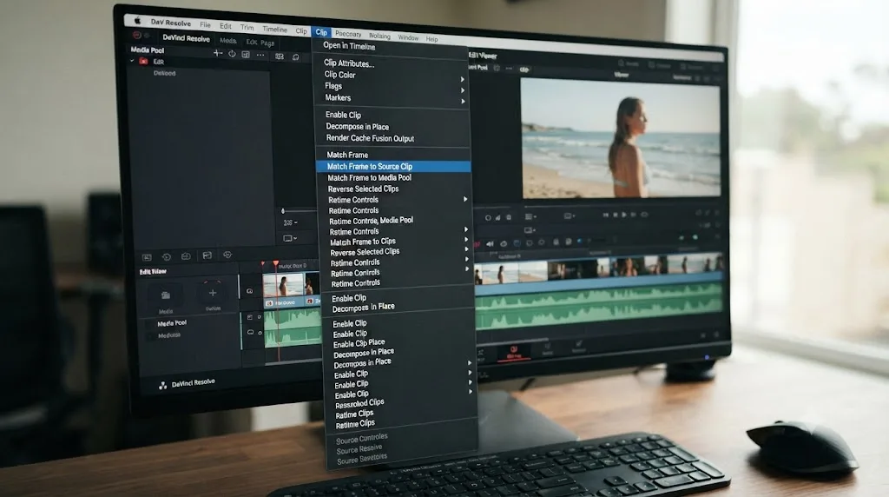
Task: Click the skip to previous button under the Viewer
Action: click(x=605, y=215)
